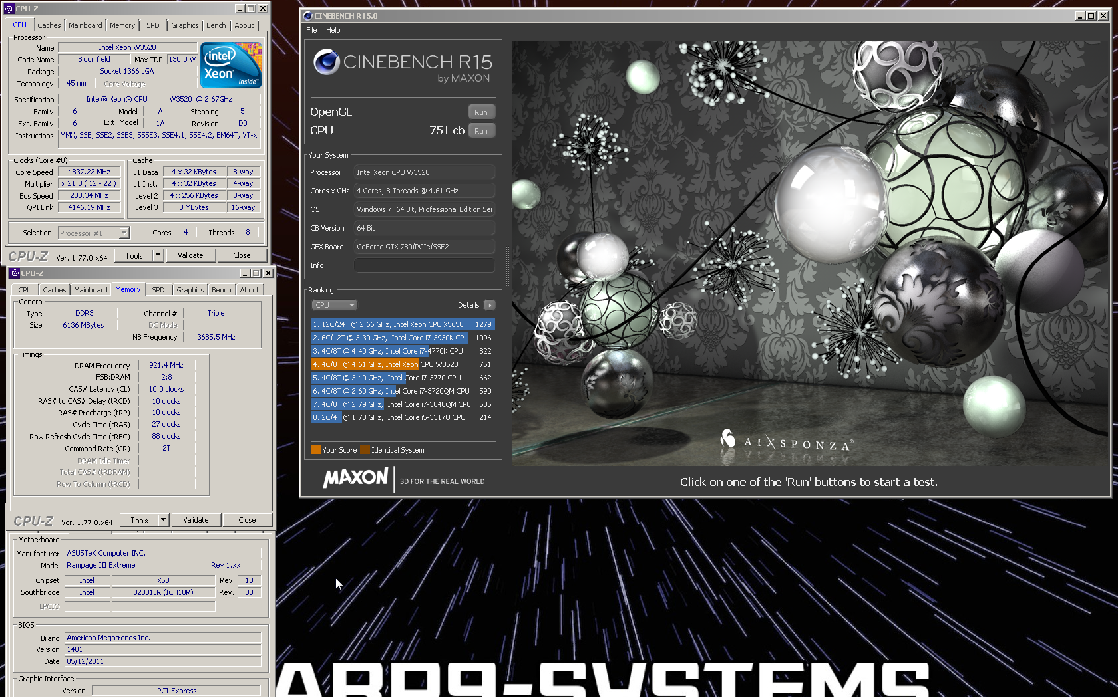The image size is (1118, 698).
Task: Click the orange Your Score legend swatch
Action: click(x=315, y=450)
